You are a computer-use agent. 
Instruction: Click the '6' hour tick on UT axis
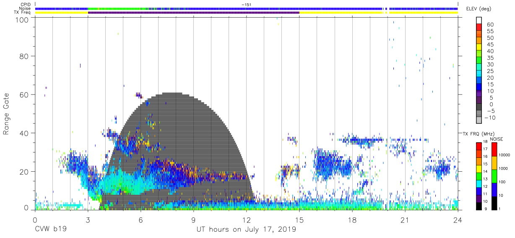(x=140, y=220)
